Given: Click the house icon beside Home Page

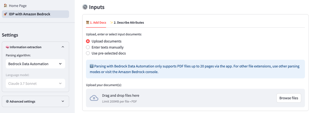Looking at the screenshot, I should 5,5.
